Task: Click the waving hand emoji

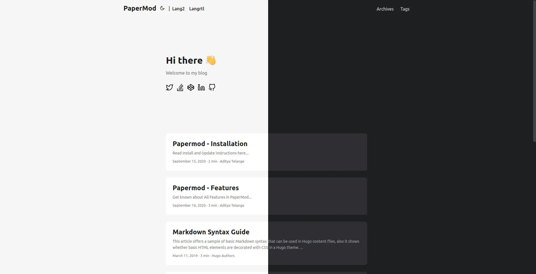Action: [x=211, y=60]
